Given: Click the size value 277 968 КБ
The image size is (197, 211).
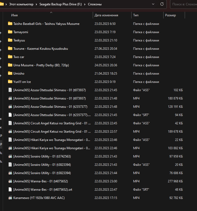Looking at the screenshot, I should 175,181.
